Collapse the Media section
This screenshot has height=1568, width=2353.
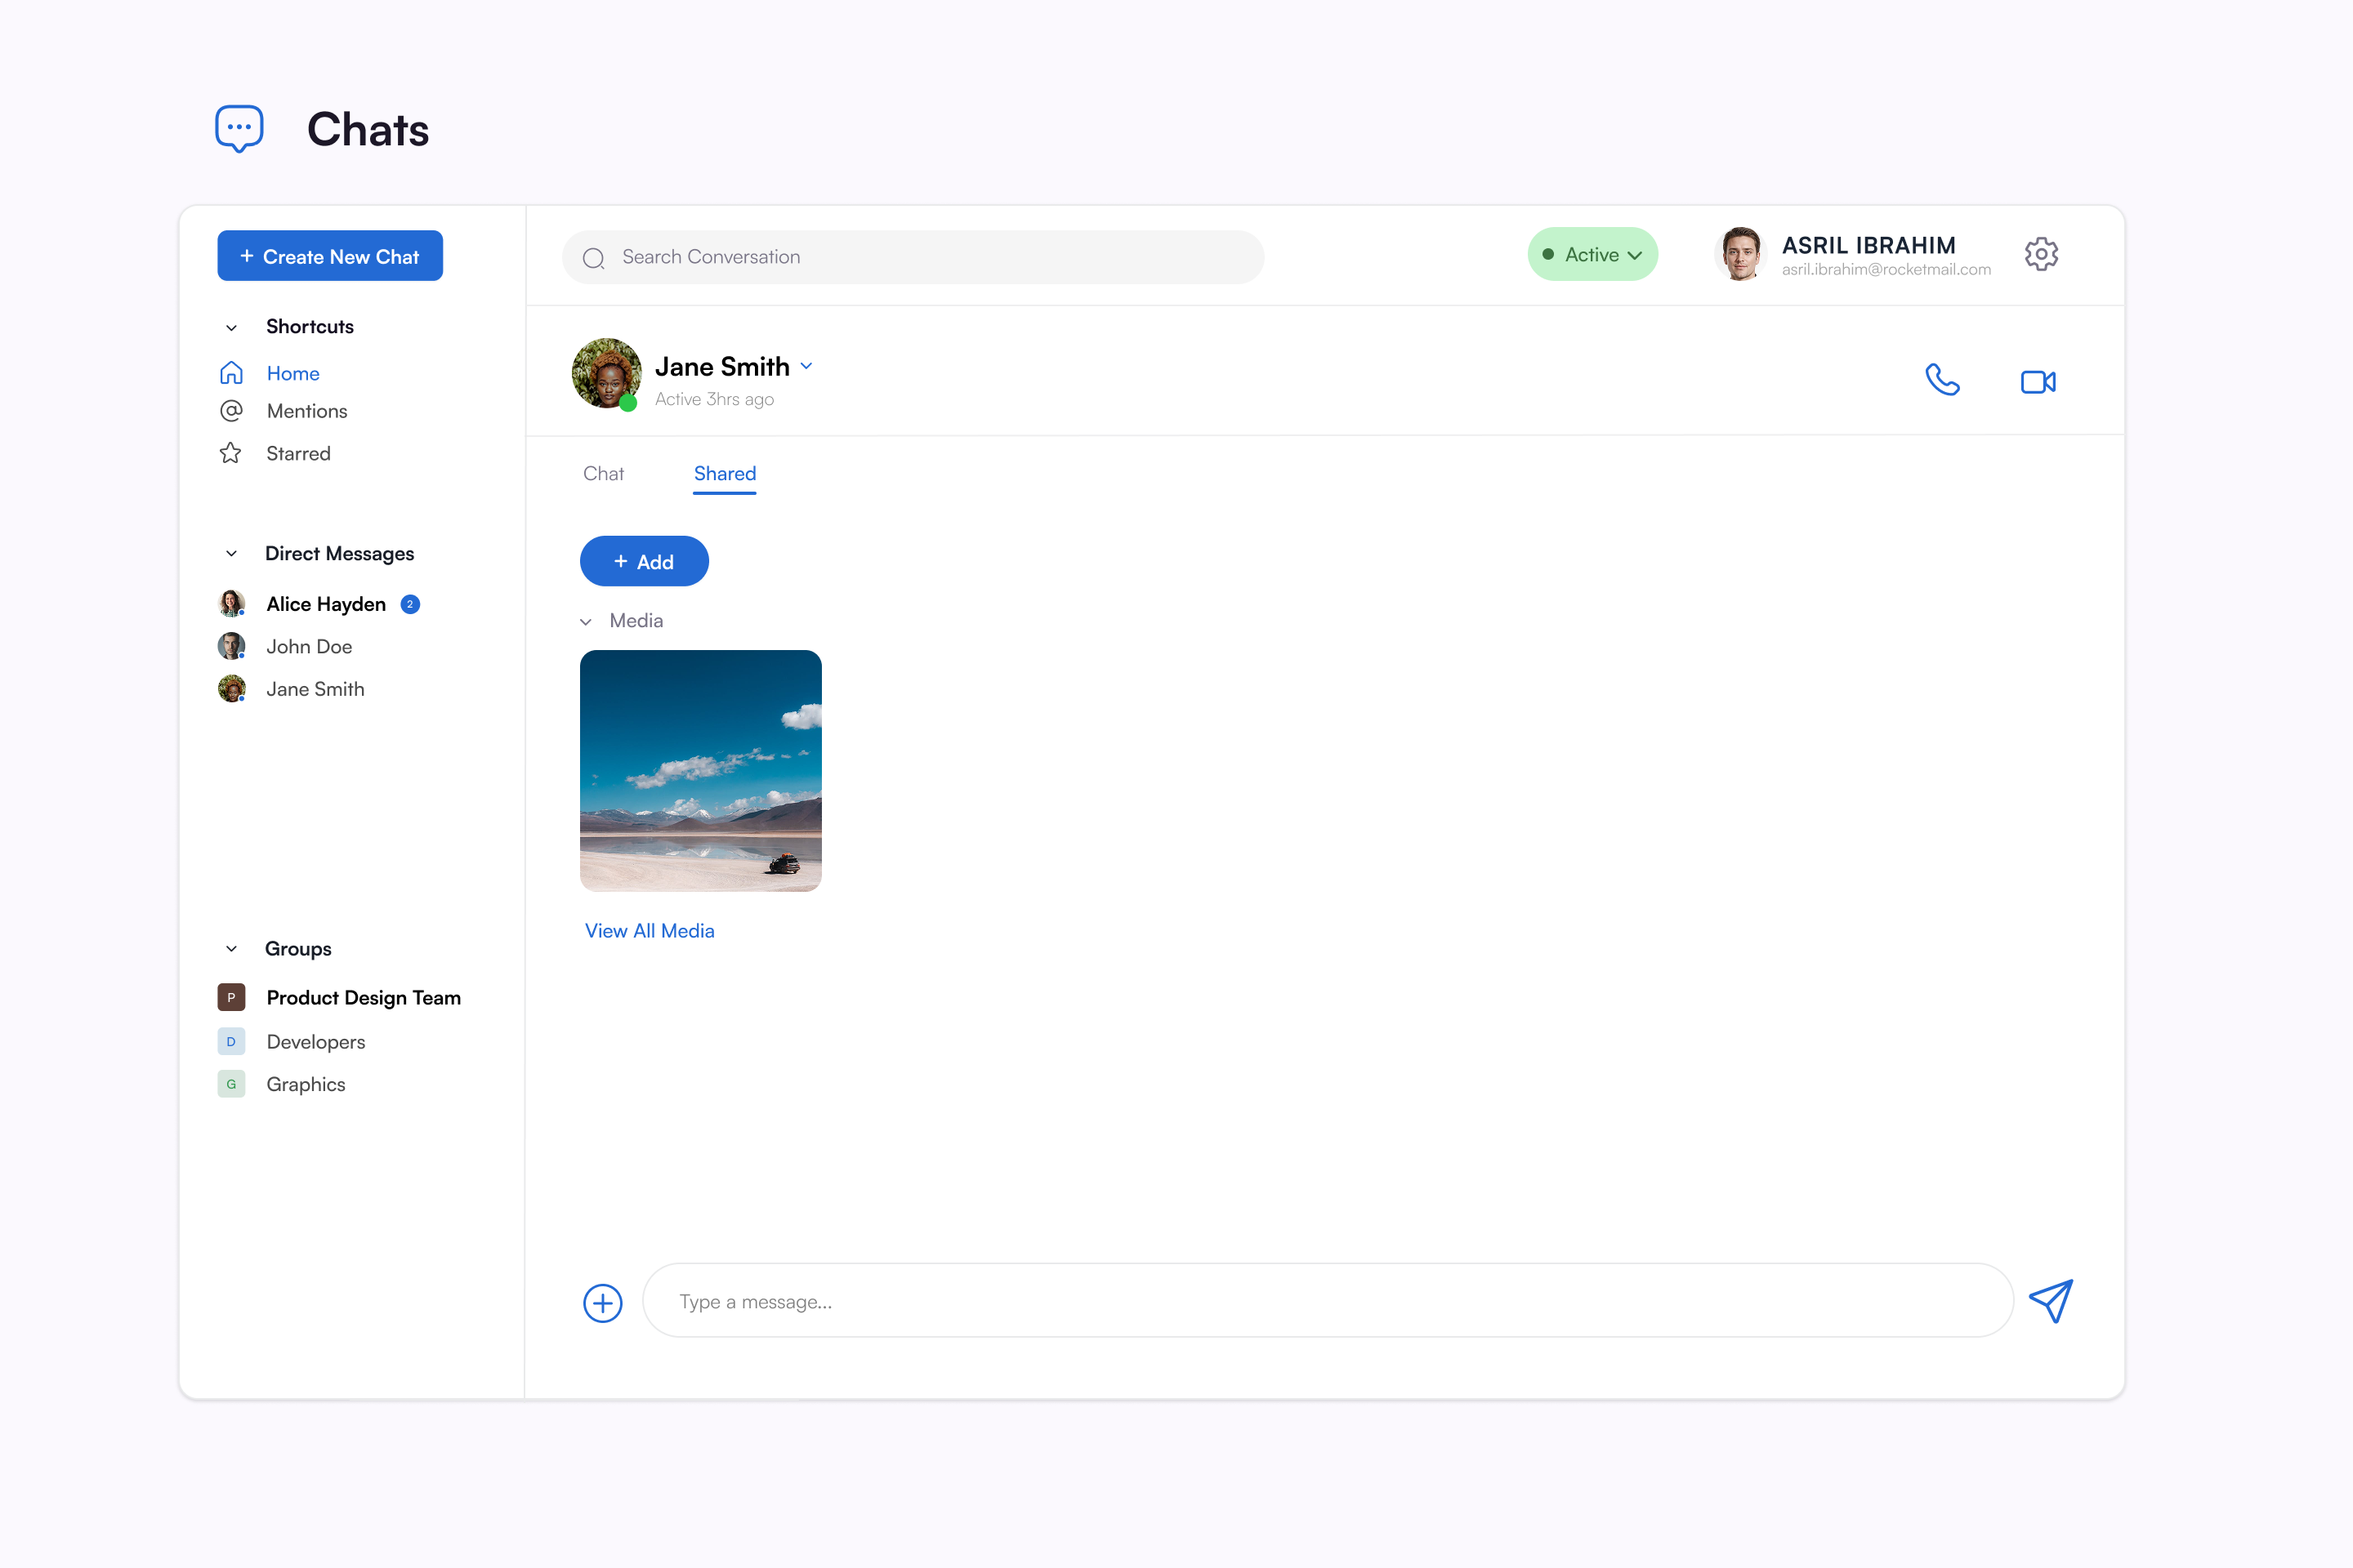coord(587,621)
